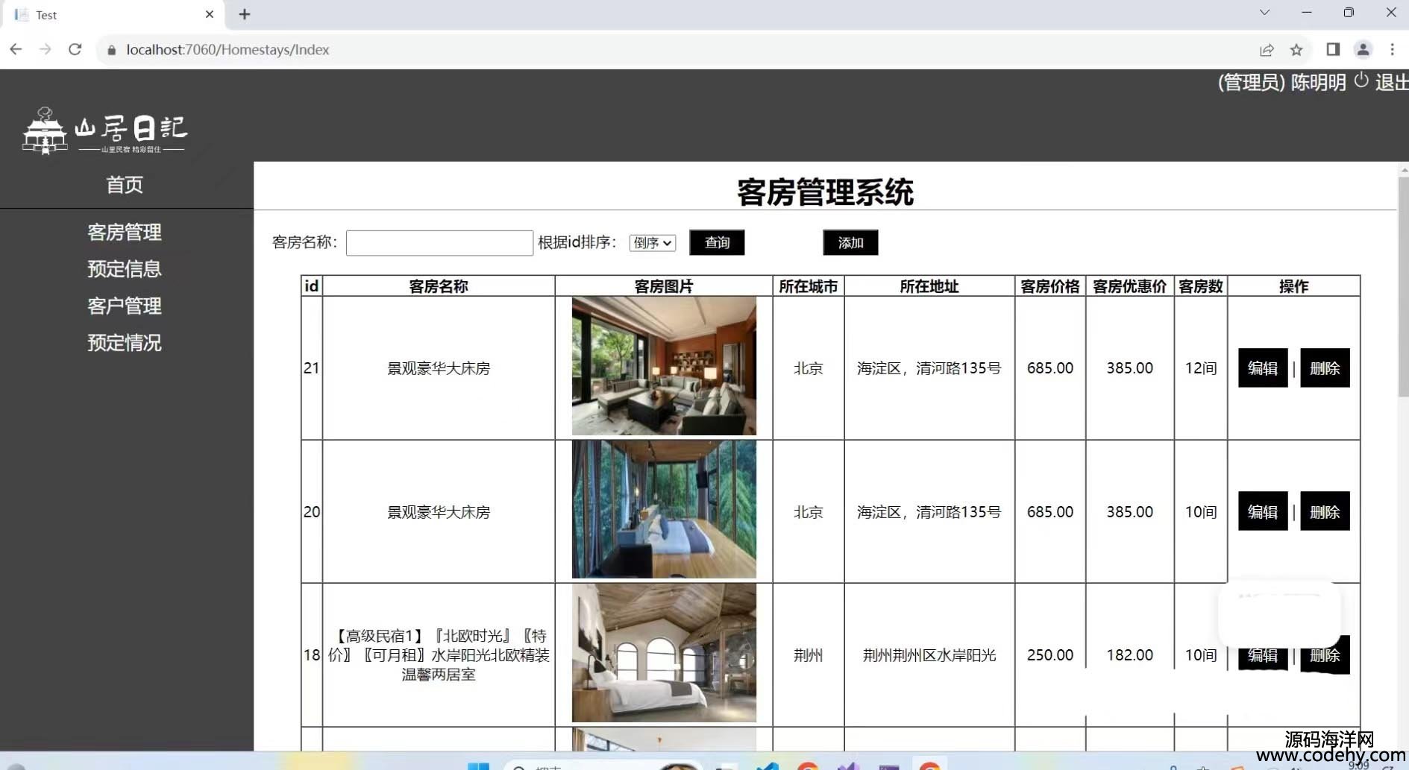Click 景观豪华大床房 in row 20
The height and width of the screenshot is (770, 1409).
pyautogui.click(x=439, y=512)
